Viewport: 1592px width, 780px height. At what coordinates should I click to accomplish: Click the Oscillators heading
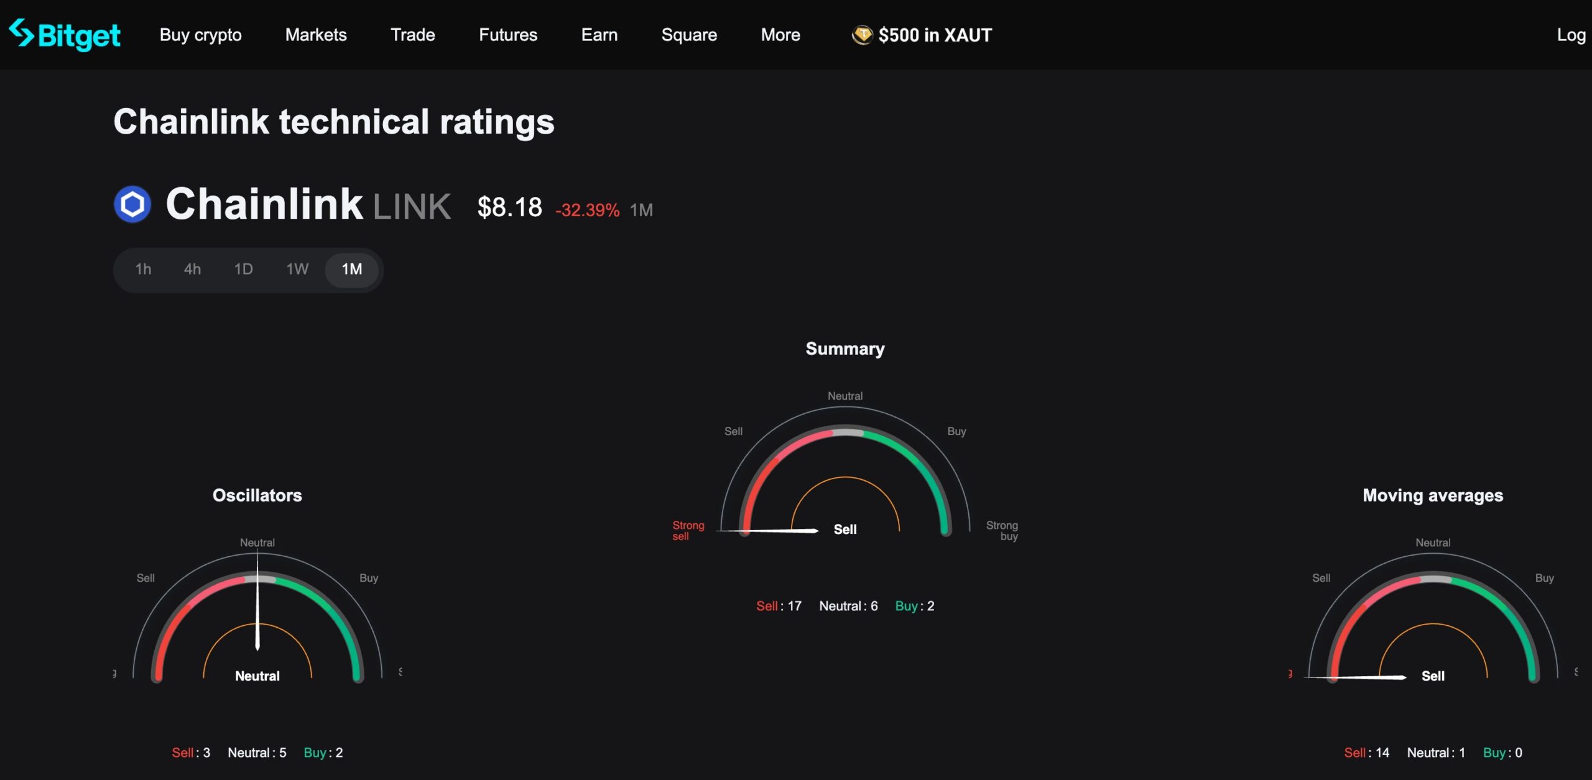click(257, 495)
